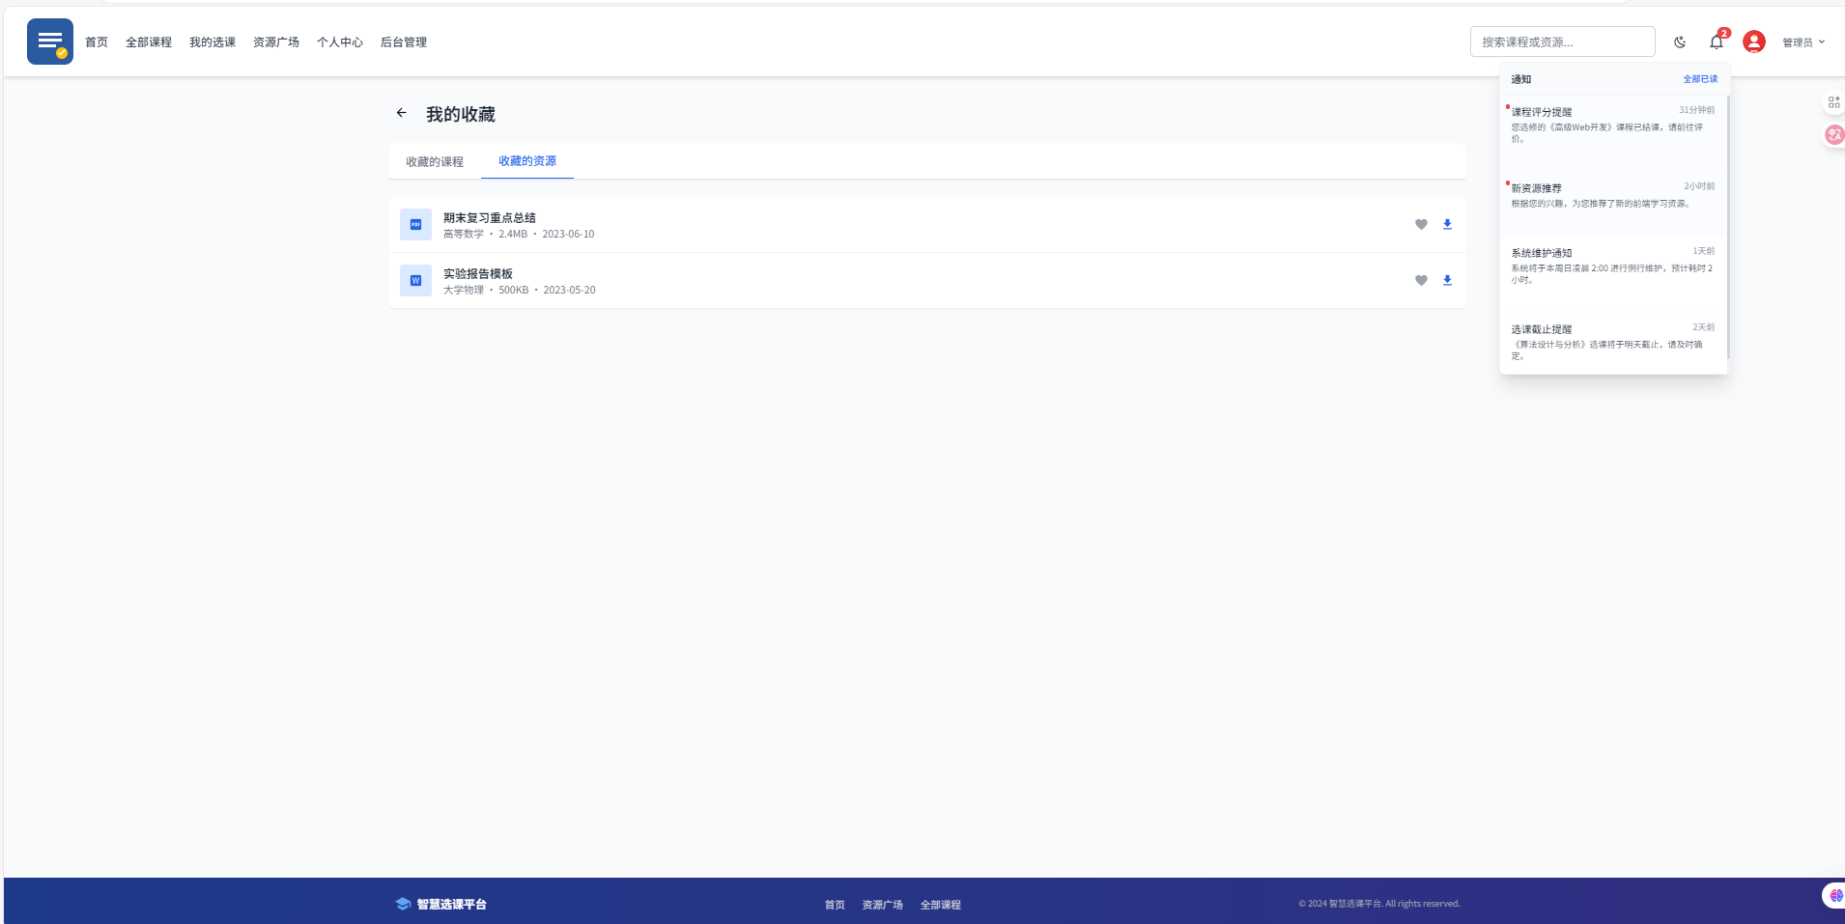Click the brain assistant icon at bottom right
The image size is (1845, 924).
tap(1834, 895)
